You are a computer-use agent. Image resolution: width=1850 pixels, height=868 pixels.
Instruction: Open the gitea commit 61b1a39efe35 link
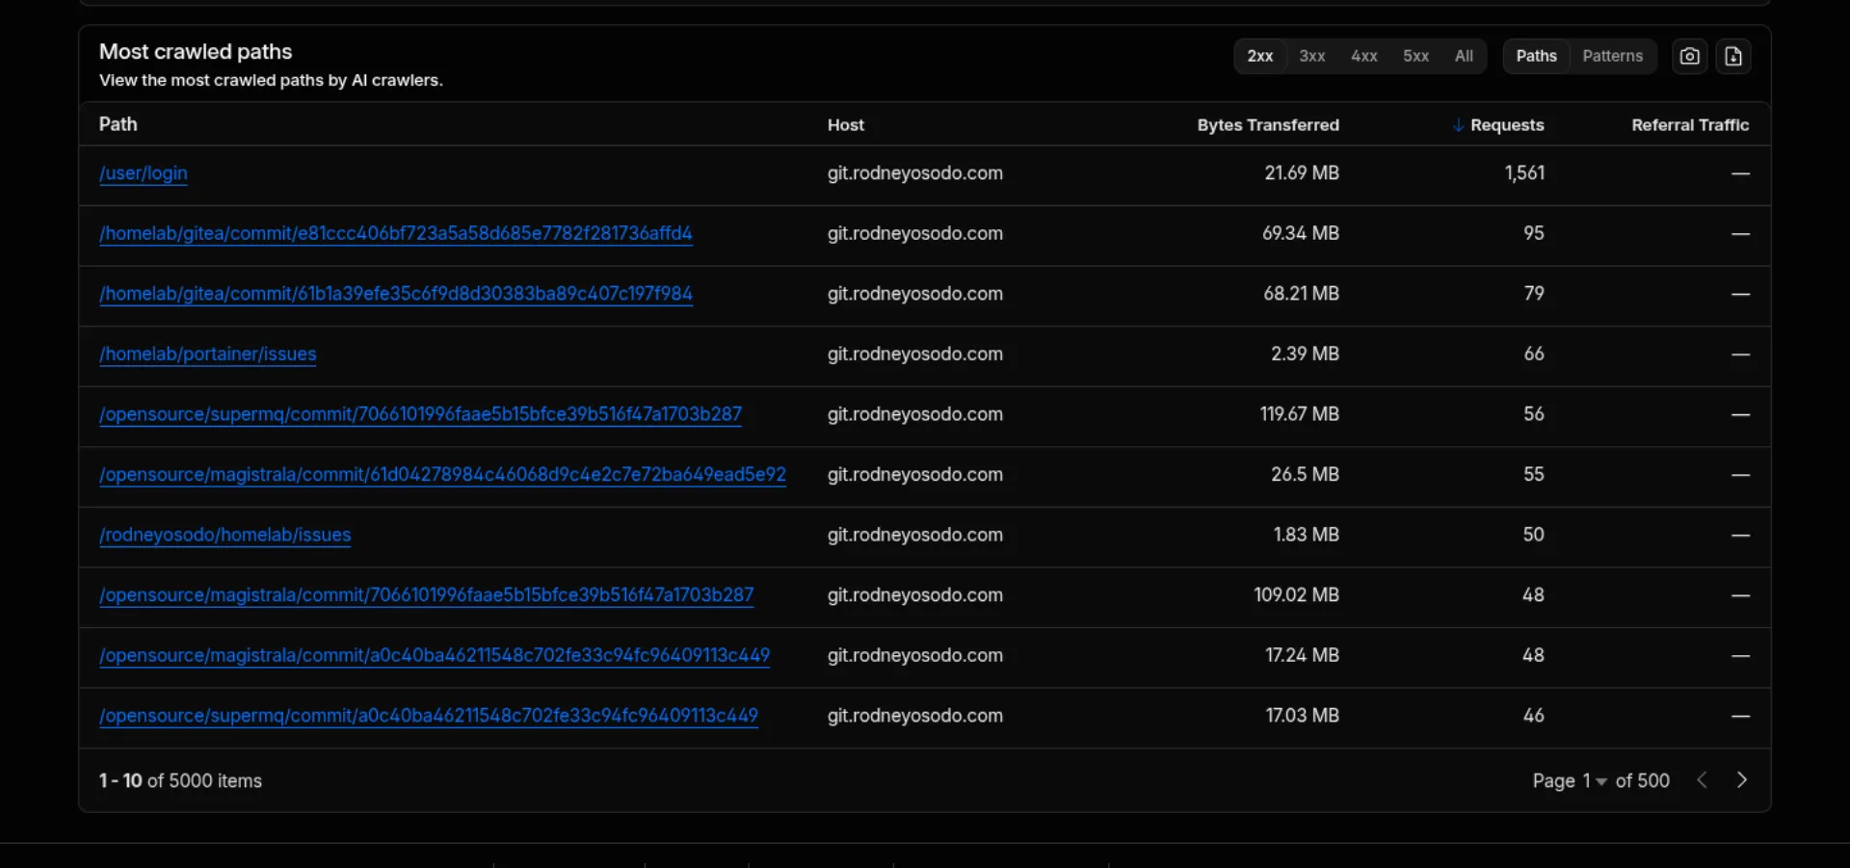coord(396,294)
